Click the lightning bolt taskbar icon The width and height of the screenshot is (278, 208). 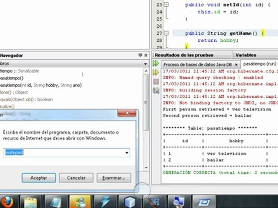pyautogui.click(x=105, y=202)
